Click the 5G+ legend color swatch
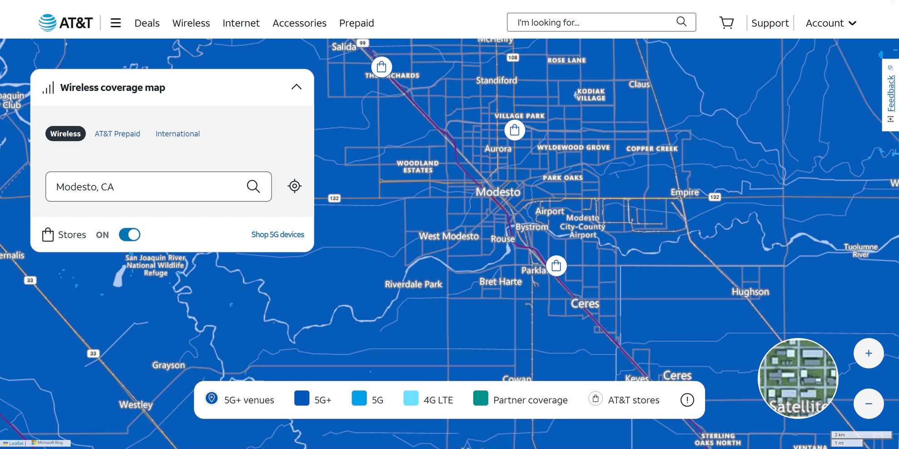This screenshot has height=449, width=899. tap(302, 399)
